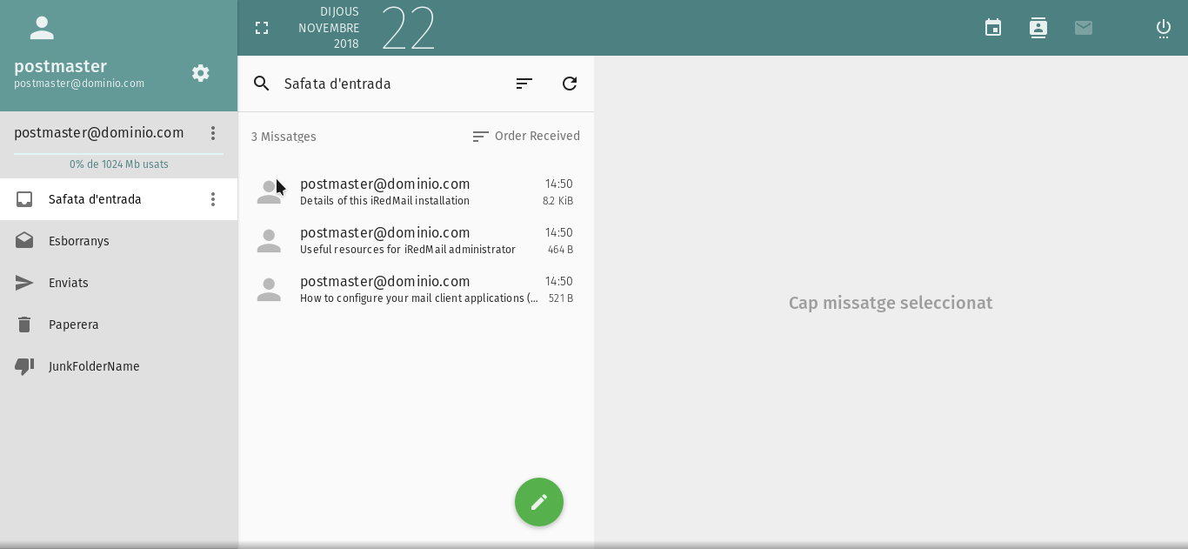This screenshot has height=549, width=1188.
Task: Open the calendar module icon
Action: pyautogui.click(x=993, y=28)
